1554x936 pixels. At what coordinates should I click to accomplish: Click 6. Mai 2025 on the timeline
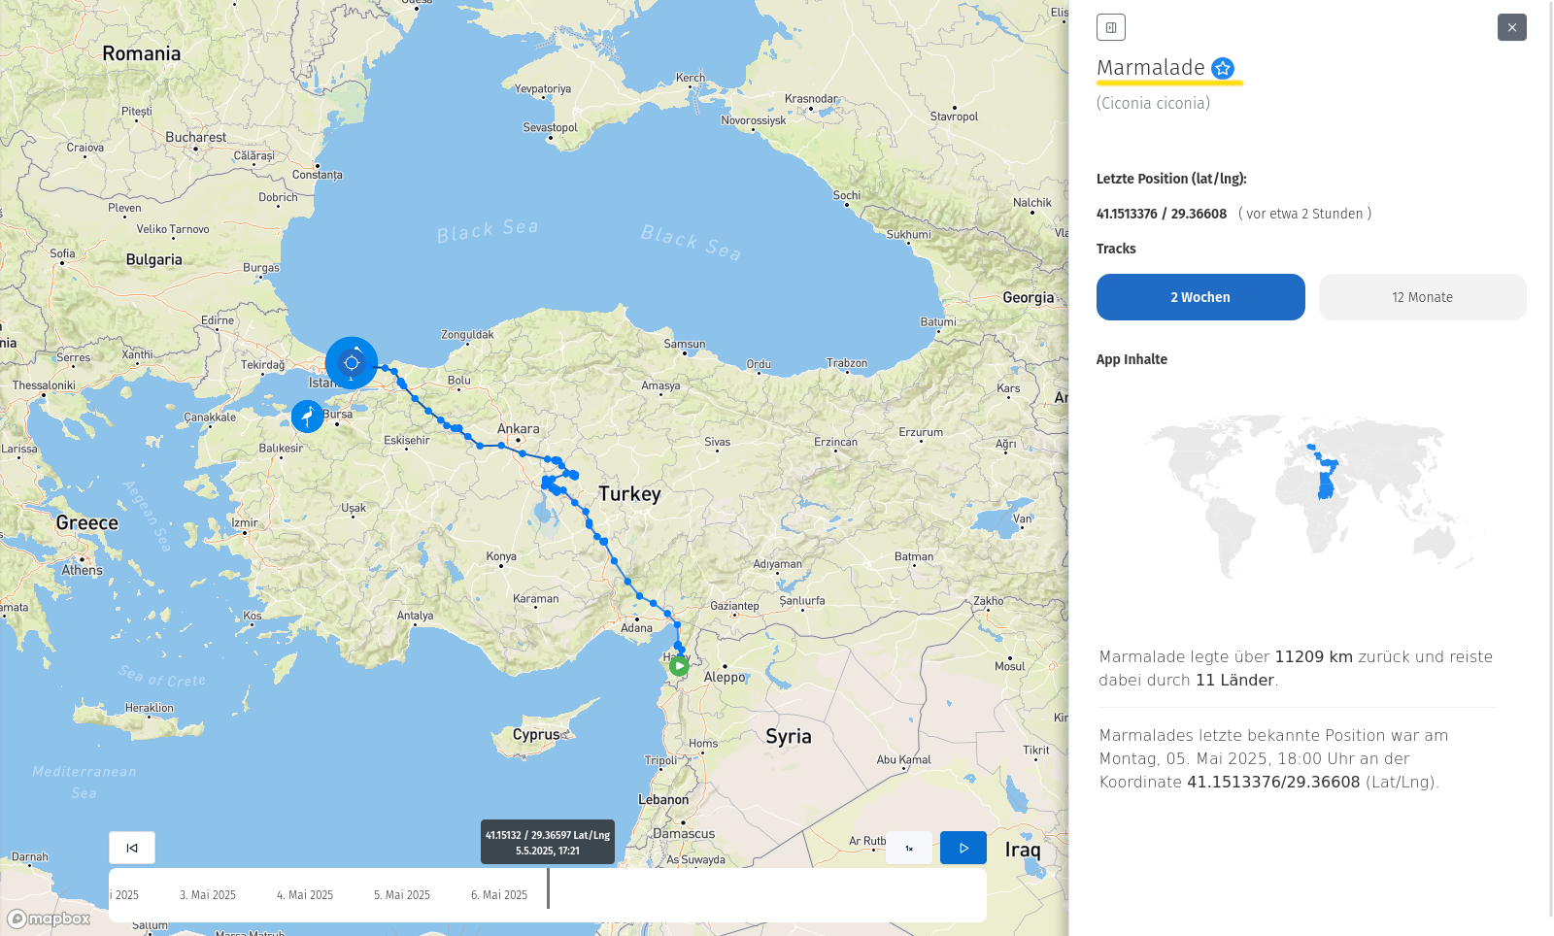[499, 895]
